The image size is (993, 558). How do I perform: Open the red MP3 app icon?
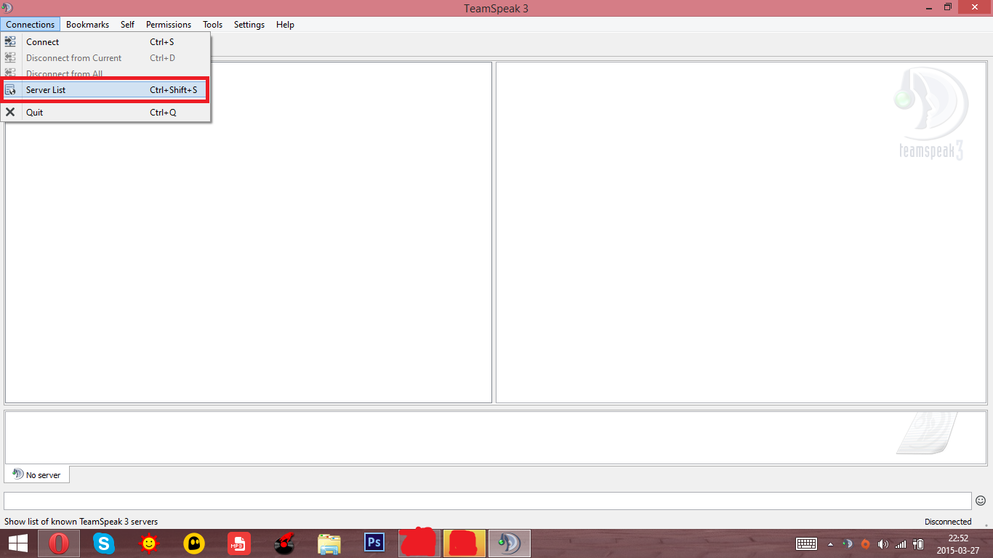point(239,543)
